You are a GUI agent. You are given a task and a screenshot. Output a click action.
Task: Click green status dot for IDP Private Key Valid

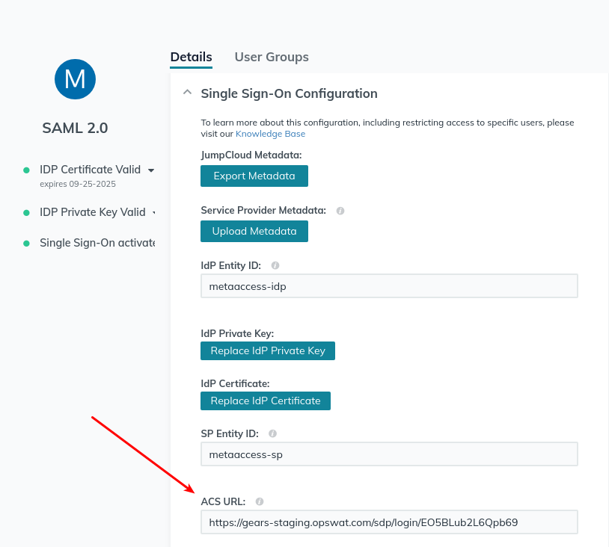(26, 212)
